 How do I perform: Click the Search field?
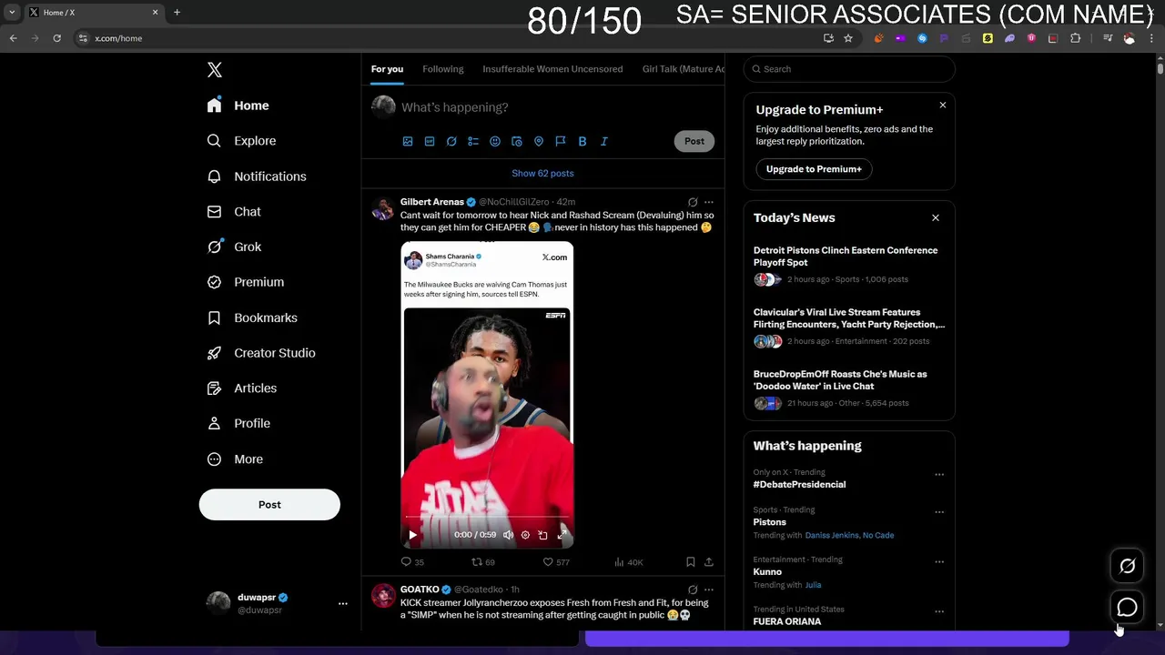pyautogui.click(x=849, y=69)
